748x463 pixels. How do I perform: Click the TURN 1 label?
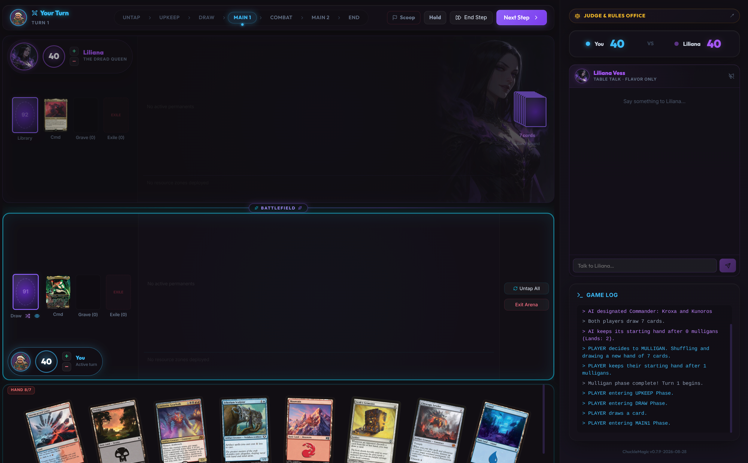(40, 23)
